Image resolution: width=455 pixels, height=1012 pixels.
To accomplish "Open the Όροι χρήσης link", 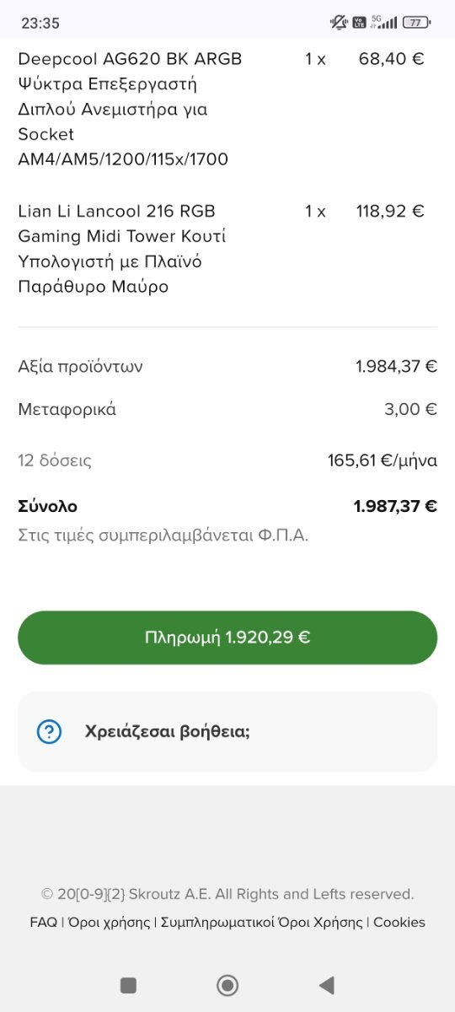I will (x=109, y=923).
